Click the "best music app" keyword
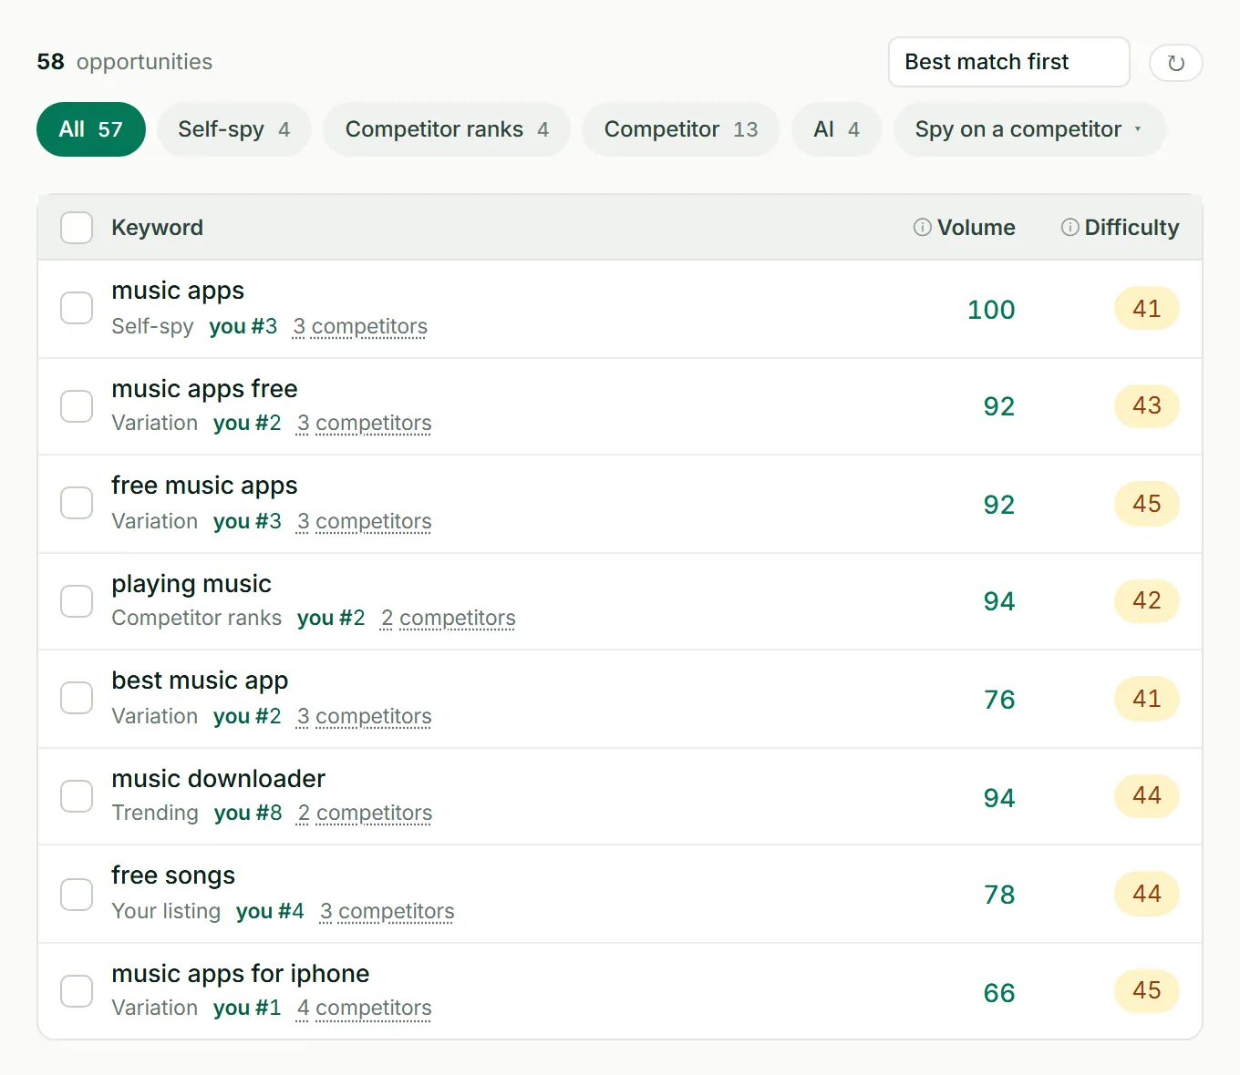 tap(200, 681)
